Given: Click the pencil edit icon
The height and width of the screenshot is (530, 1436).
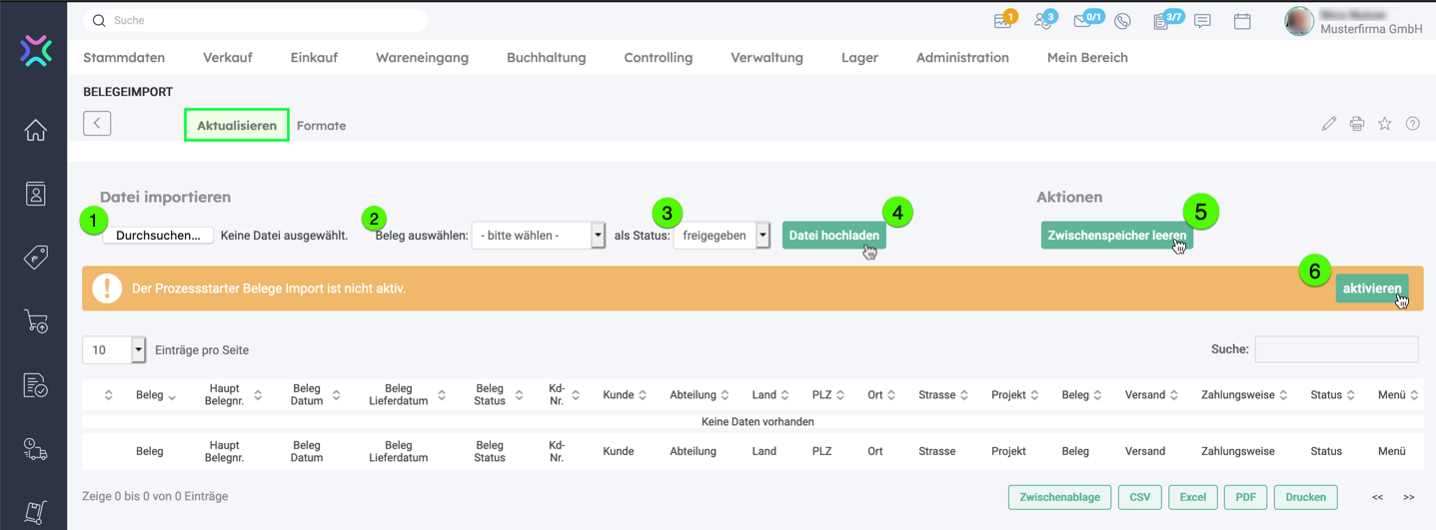Looking at the screenshot, I should 1328,124.
